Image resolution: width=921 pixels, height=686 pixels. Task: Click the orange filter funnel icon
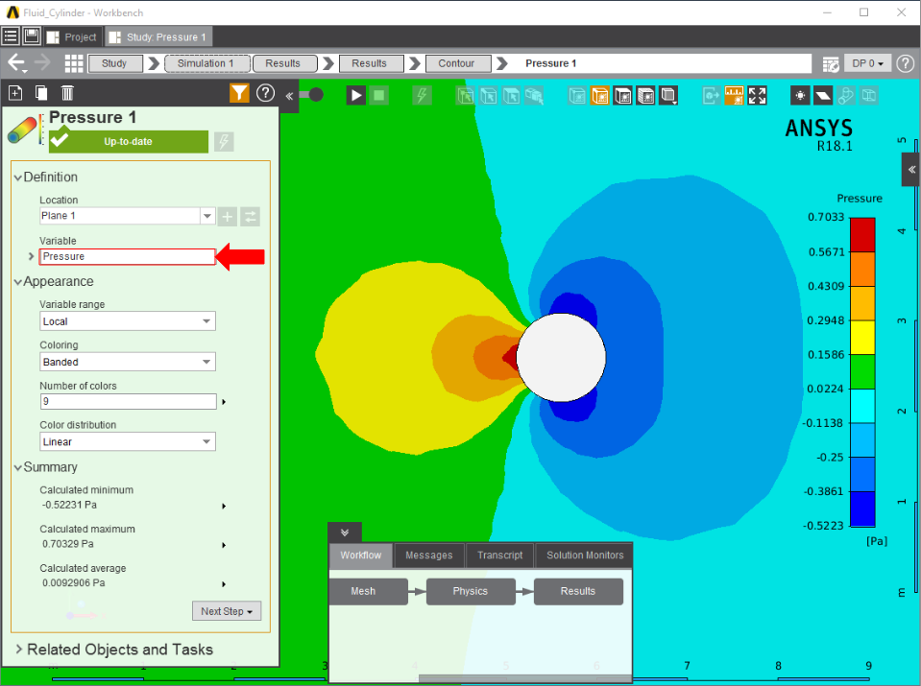(x=239, y=93)
